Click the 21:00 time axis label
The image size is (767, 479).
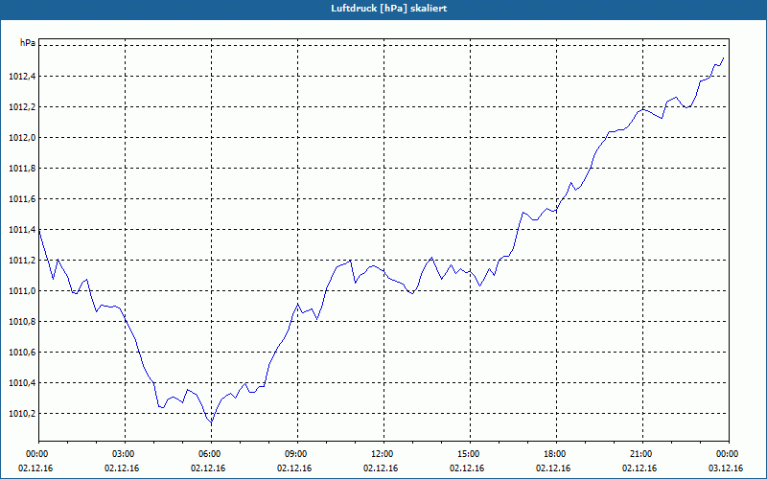tap(642, 454)
